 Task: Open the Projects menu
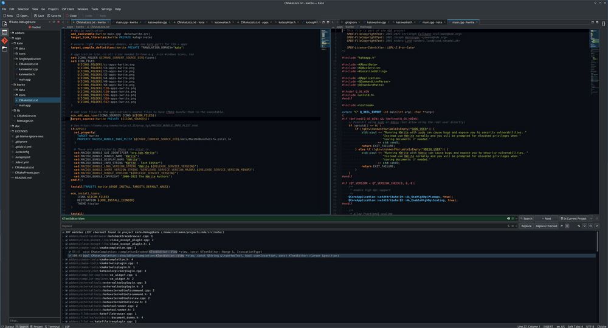(x=53, y=9)
